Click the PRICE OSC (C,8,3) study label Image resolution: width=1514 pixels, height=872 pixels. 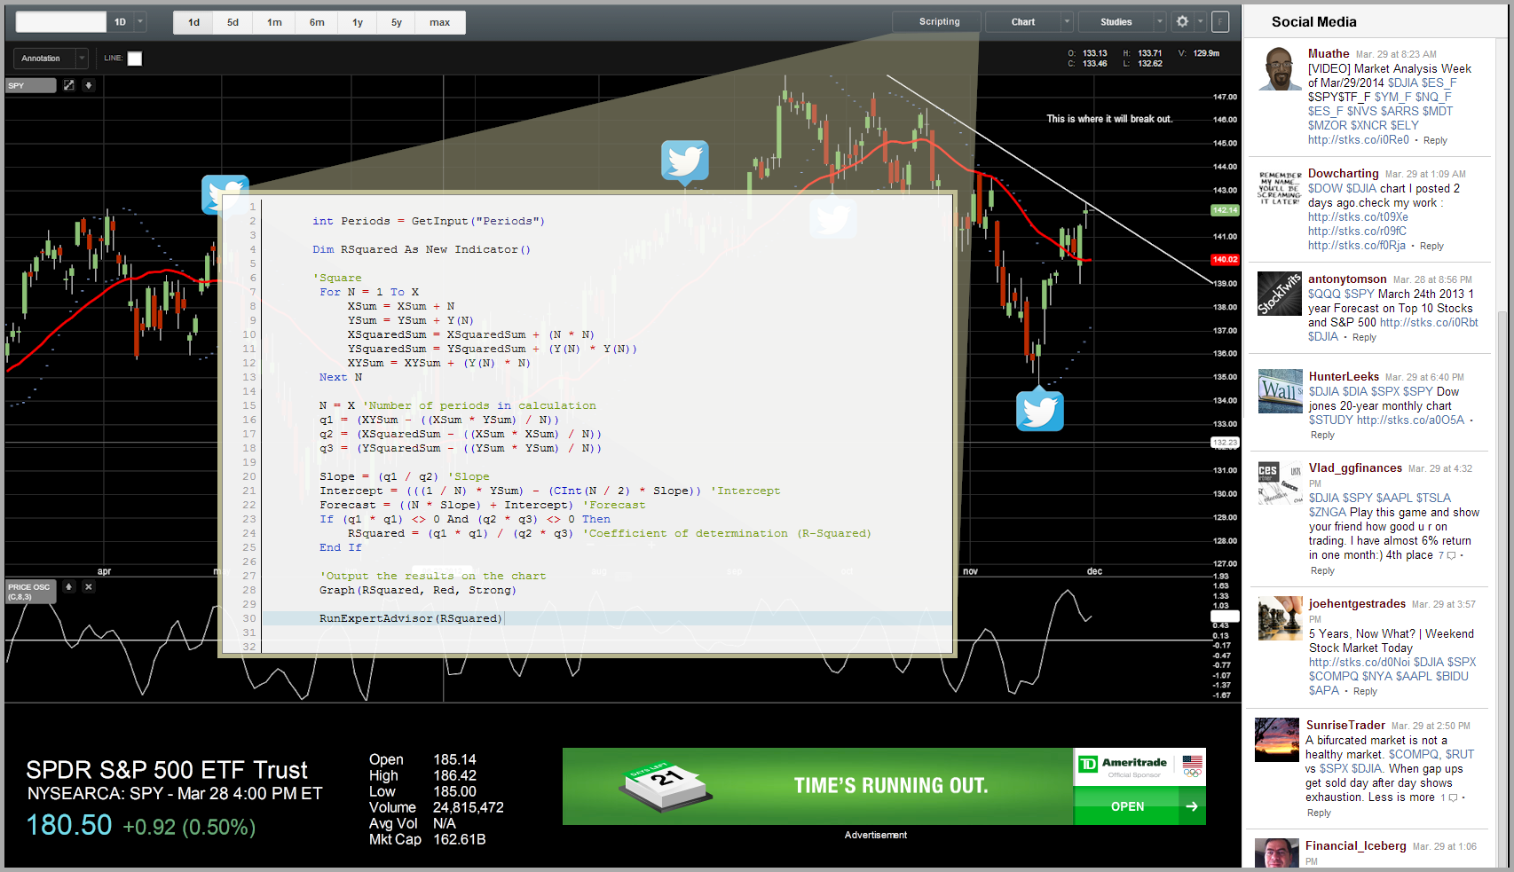tap(29, 592)
